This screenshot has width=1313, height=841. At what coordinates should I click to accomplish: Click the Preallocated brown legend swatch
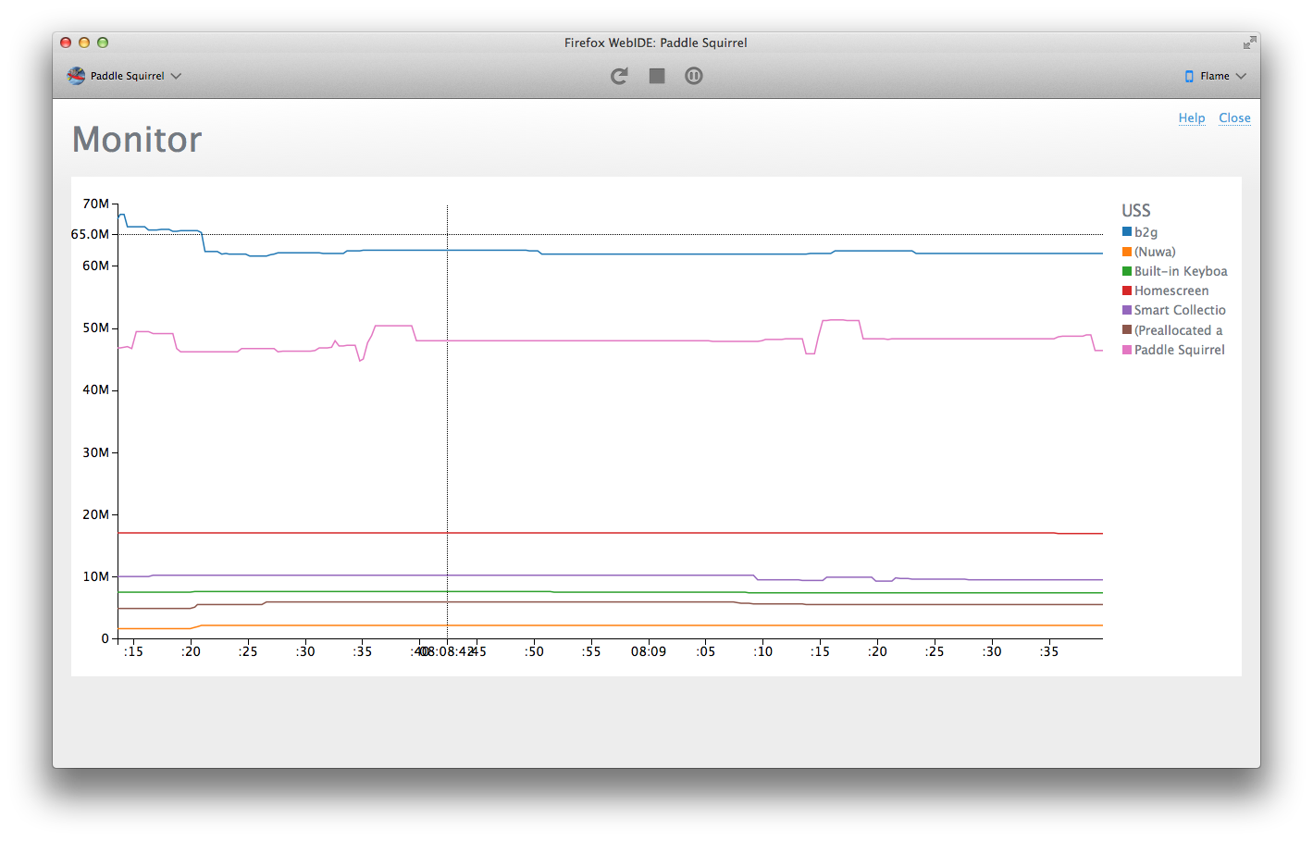[1127, 329]
